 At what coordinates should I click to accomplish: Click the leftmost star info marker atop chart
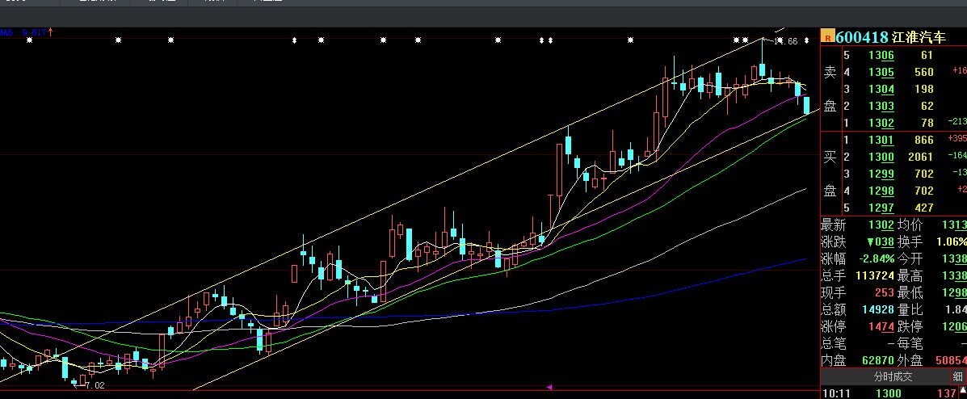(x=29, y=40)
